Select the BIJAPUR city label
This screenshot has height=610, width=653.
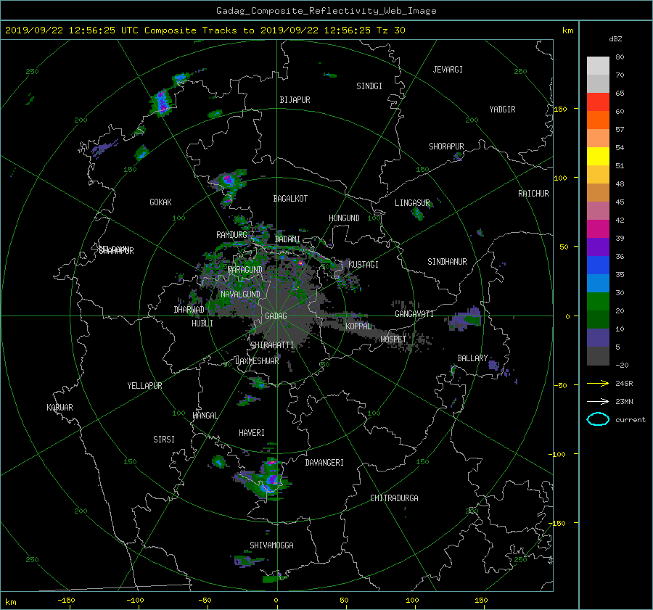point(295,100)
